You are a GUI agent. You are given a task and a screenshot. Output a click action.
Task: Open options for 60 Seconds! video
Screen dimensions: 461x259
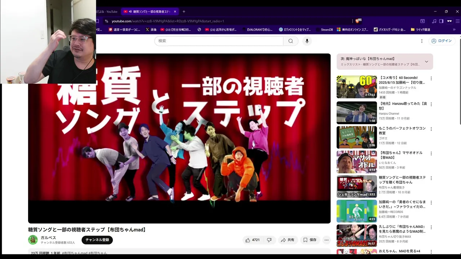pos(431,78)
